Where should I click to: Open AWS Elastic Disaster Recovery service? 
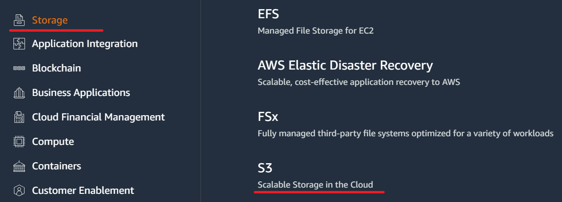click(345, 65)
